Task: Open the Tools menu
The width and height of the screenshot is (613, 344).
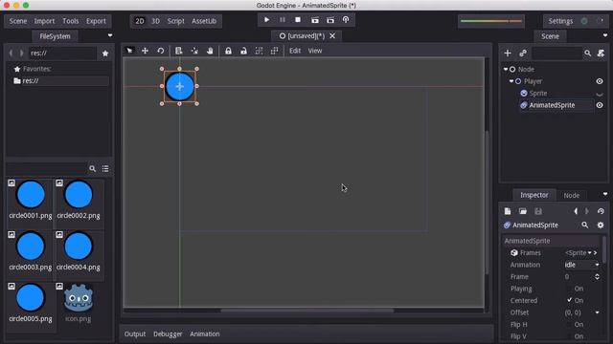Action: coord(70,21)
